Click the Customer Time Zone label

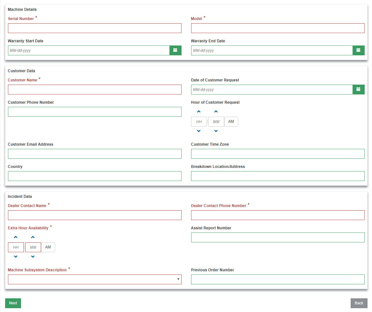click(210, 144)
